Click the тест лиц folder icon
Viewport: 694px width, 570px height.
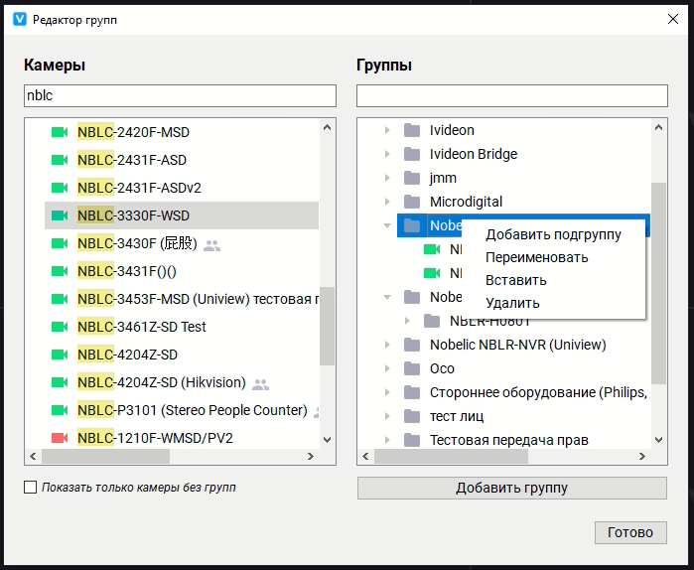point(412,416)
